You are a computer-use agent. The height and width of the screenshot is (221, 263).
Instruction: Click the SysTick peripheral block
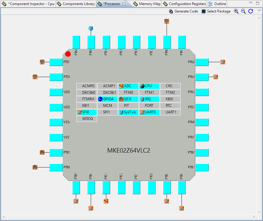pos(128,112)
